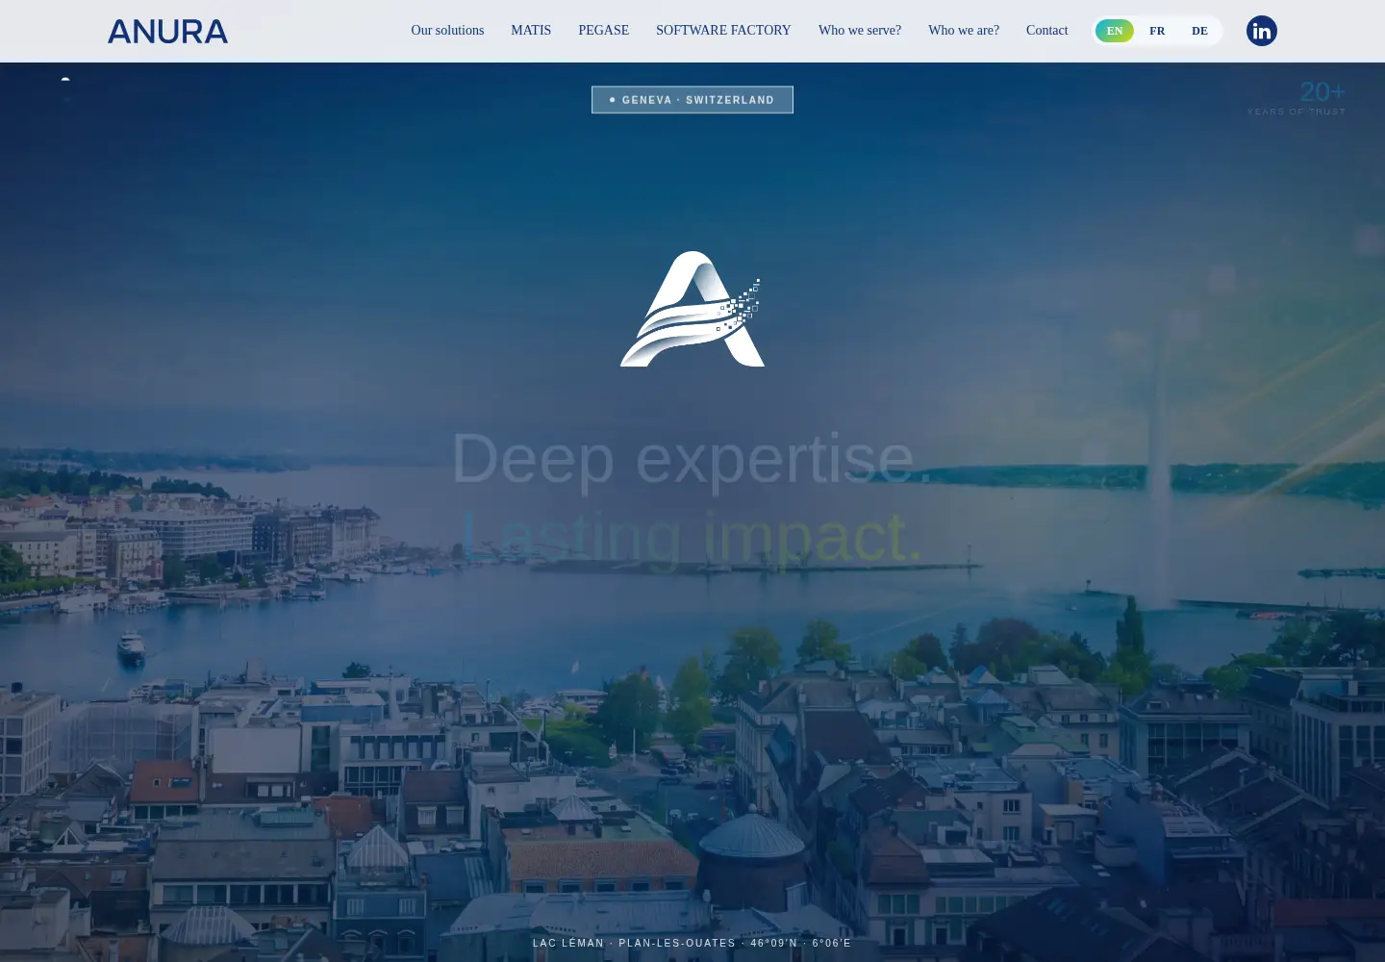Select the 'Lasting impact.' headline text
This screenshot has height=962, width=1385.
[x=692, y=536]
